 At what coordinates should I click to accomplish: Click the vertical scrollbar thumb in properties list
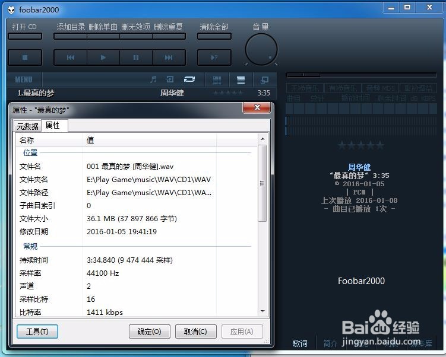(262, 183)
